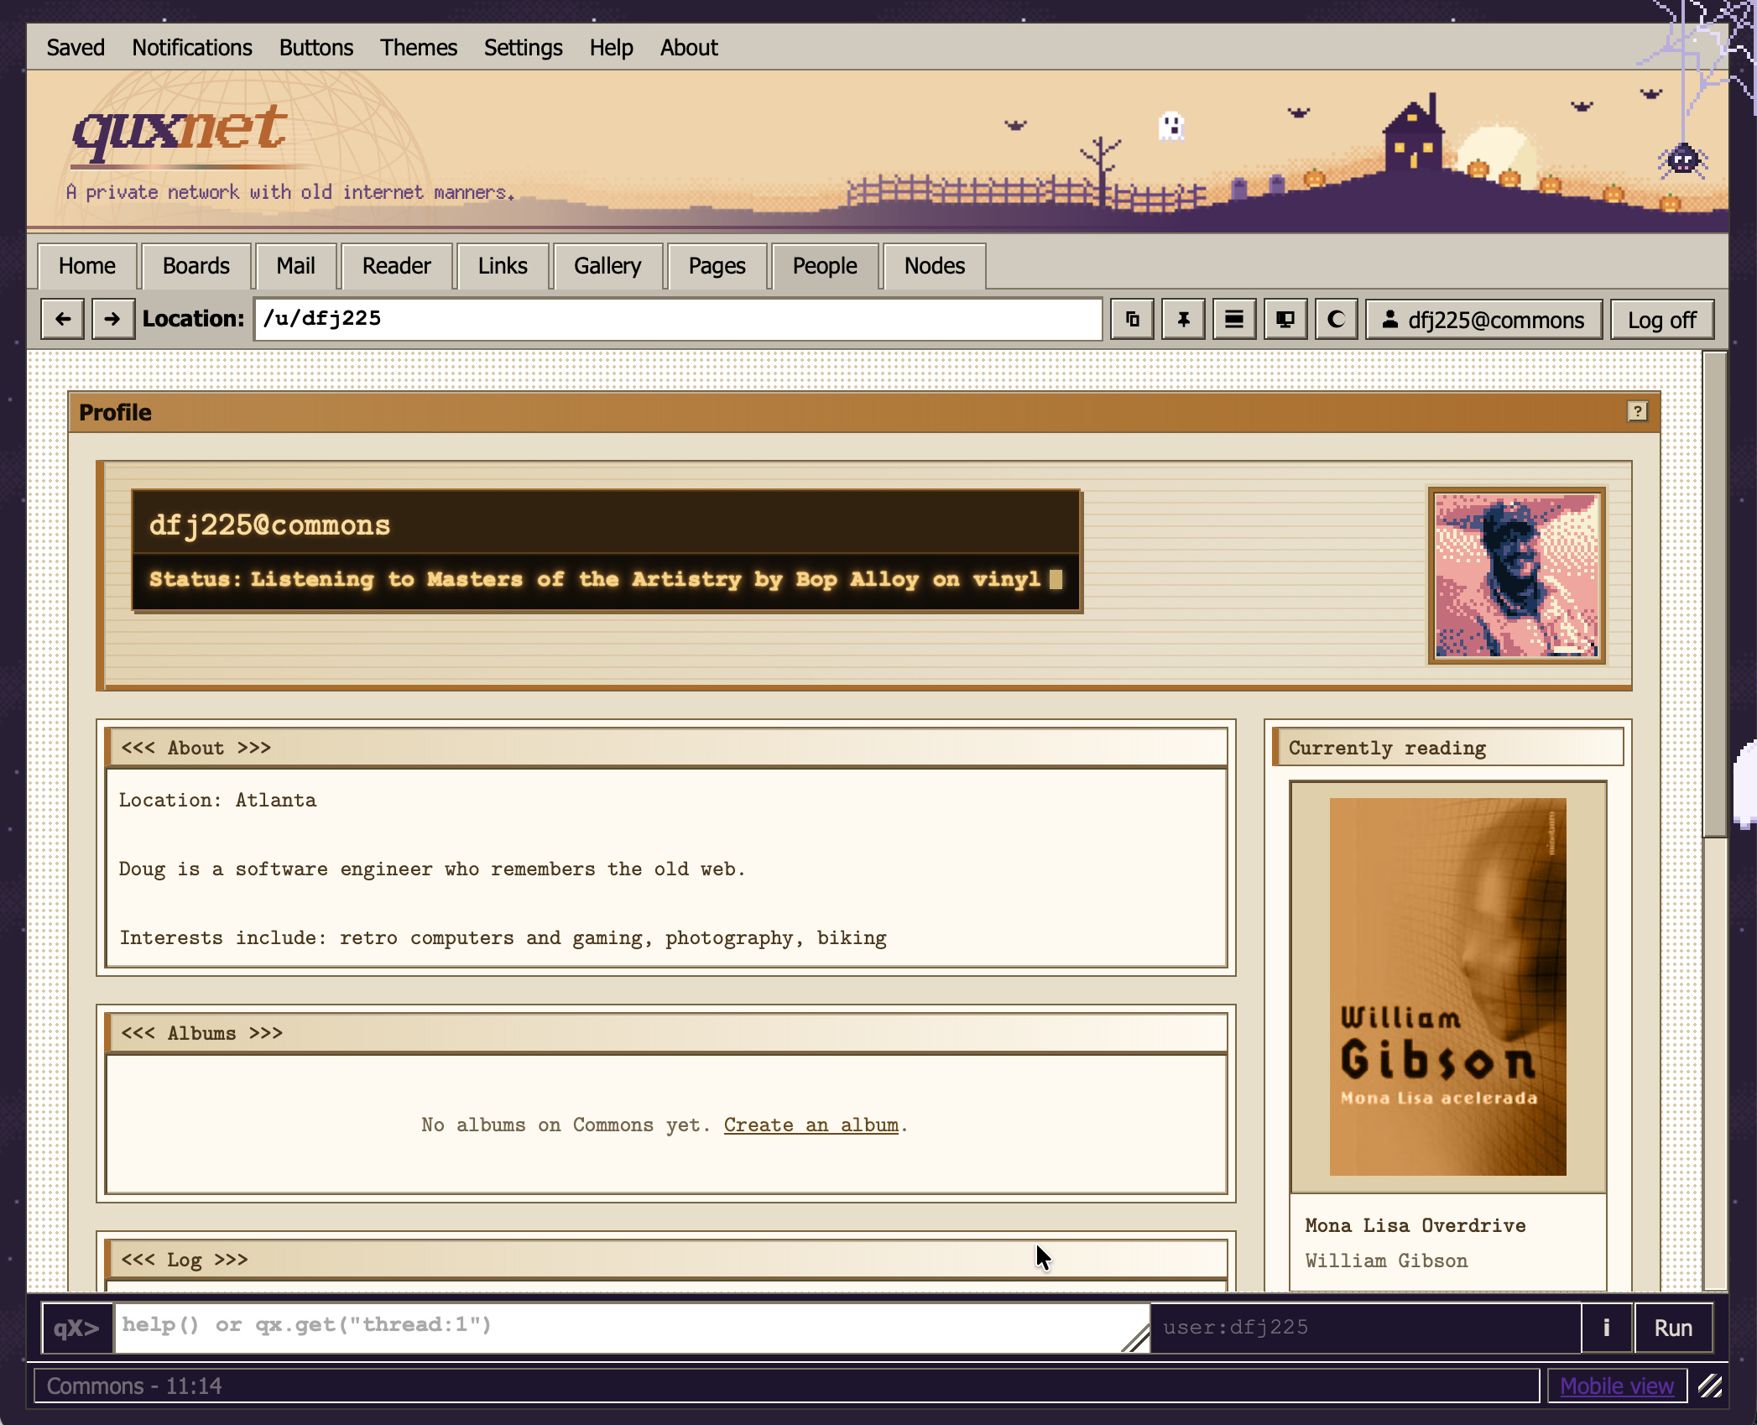Viewport: 1757px width, 1425px height.
Task: Click the 'Mona Lisa Overdrive' title text
Action: click(1416, 1225)
